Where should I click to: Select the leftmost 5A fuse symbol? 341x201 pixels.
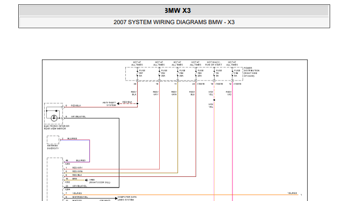point(138,73)
